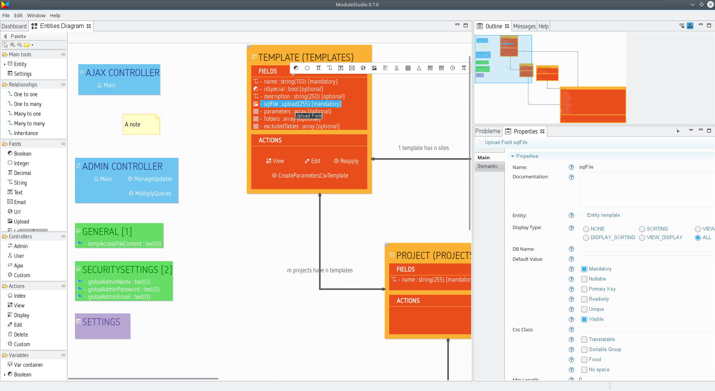Viewport: 715px width, 391px height.
Task: Open the Probleme tab
Action: pos(488,131)
